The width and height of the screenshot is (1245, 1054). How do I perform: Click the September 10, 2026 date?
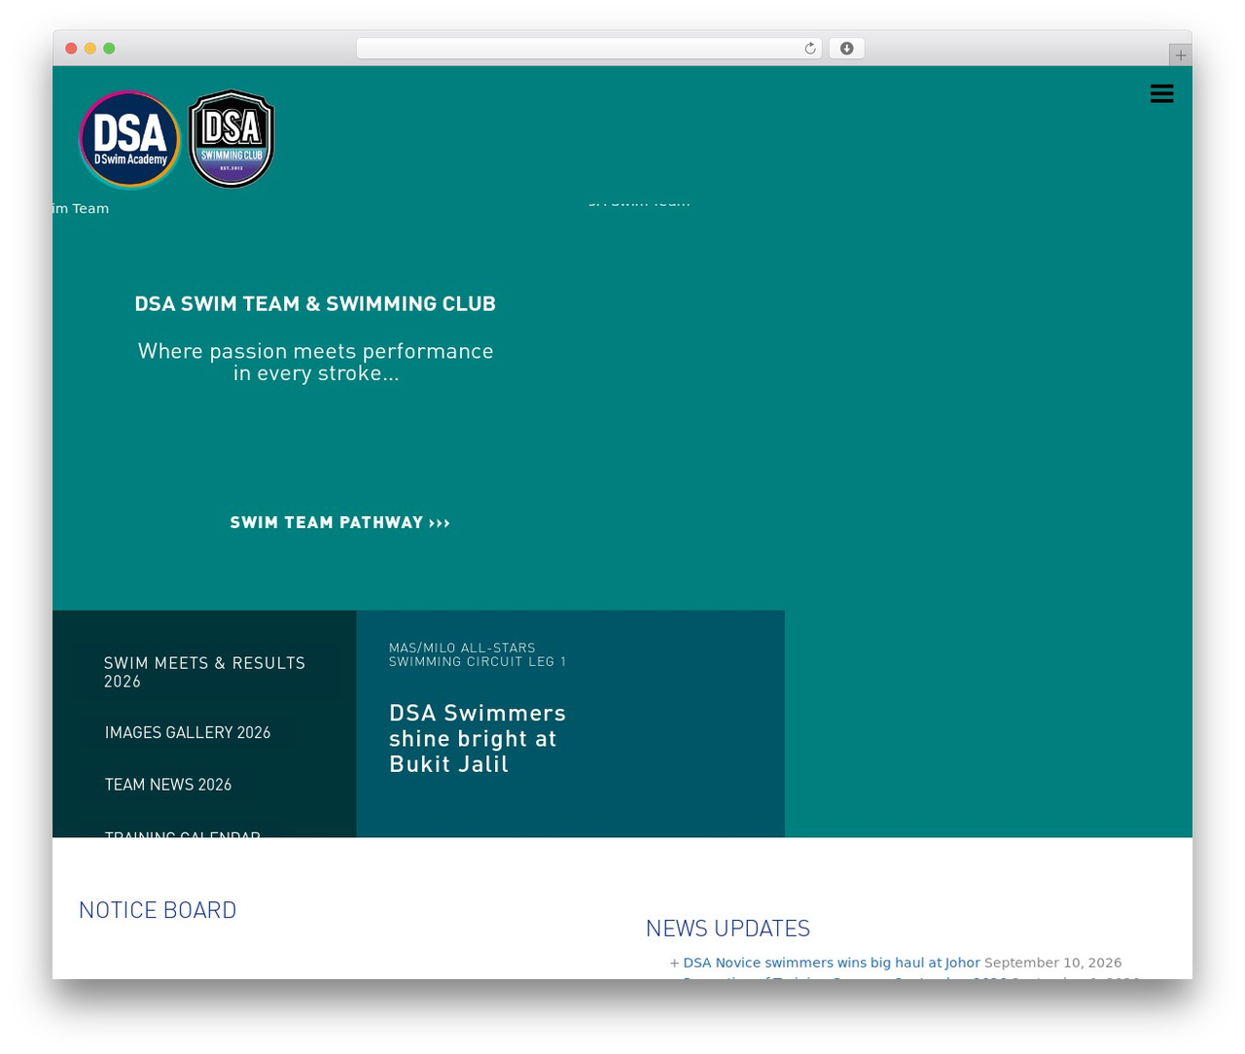(1053, 963)
